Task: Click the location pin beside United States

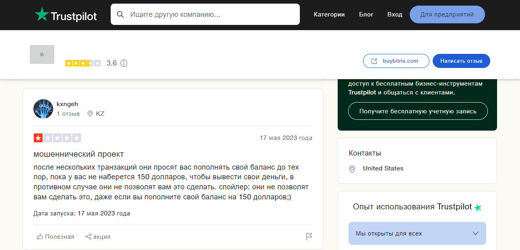Action: (352, 169)
